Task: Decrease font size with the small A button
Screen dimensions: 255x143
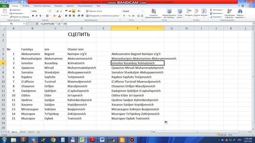Action: click(x=61, y=11)
